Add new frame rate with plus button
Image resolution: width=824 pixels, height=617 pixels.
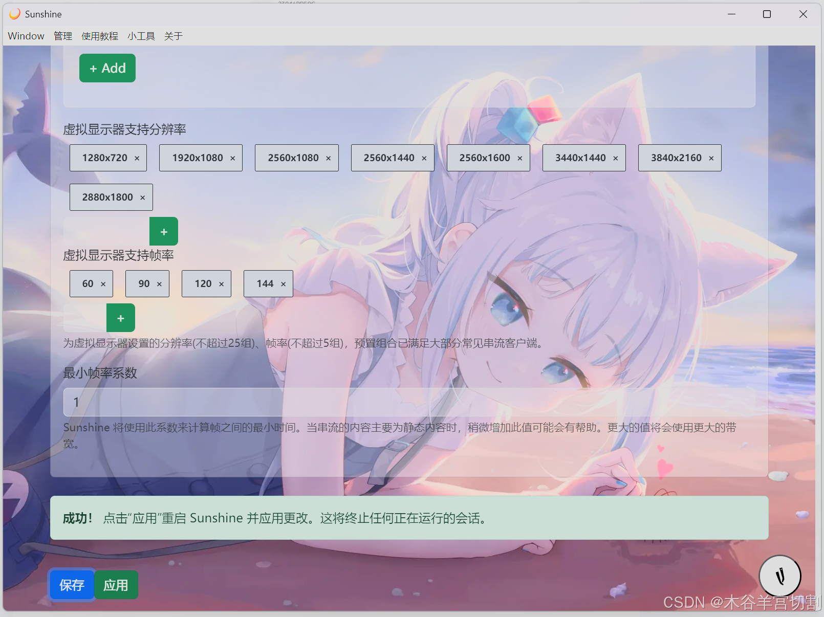point(121,318)
